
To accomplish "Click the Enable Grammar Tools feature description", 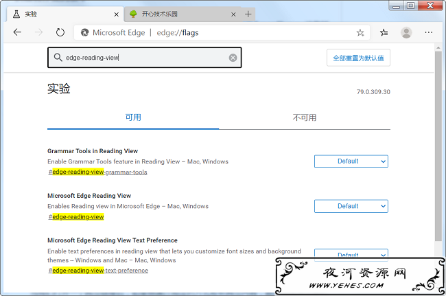I will [x=138, y=161].
